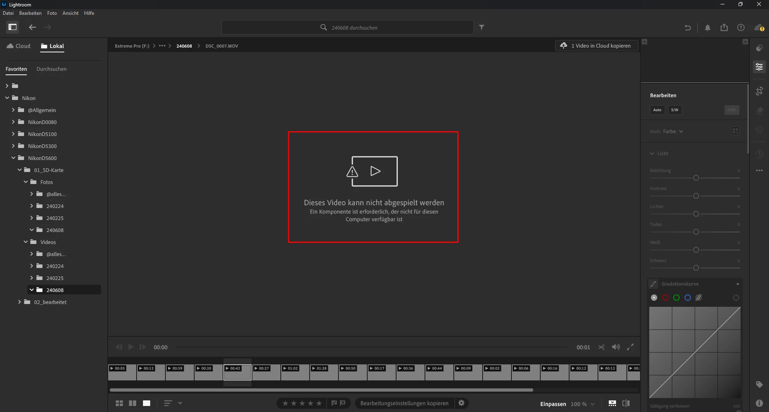Open the Keywords tag icon

click(x=759, y=384)
